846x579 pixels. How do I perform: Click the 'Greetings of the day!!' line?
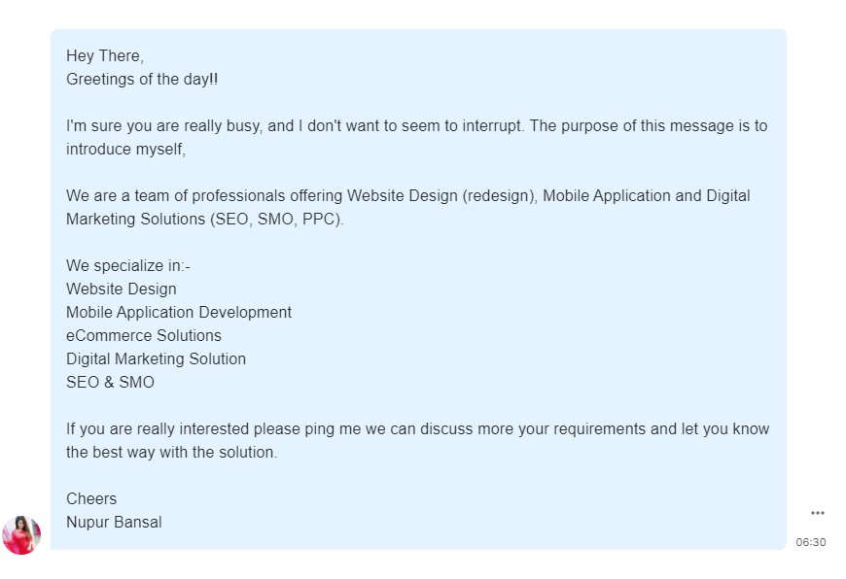(x=142, y=80)
